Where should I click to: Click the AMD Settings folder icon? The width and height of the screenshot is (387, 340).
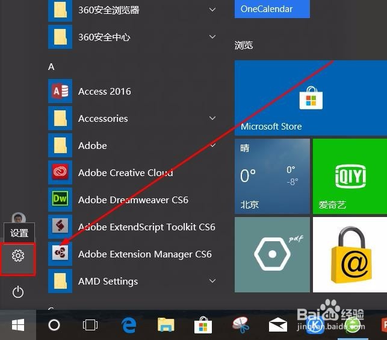60,281
